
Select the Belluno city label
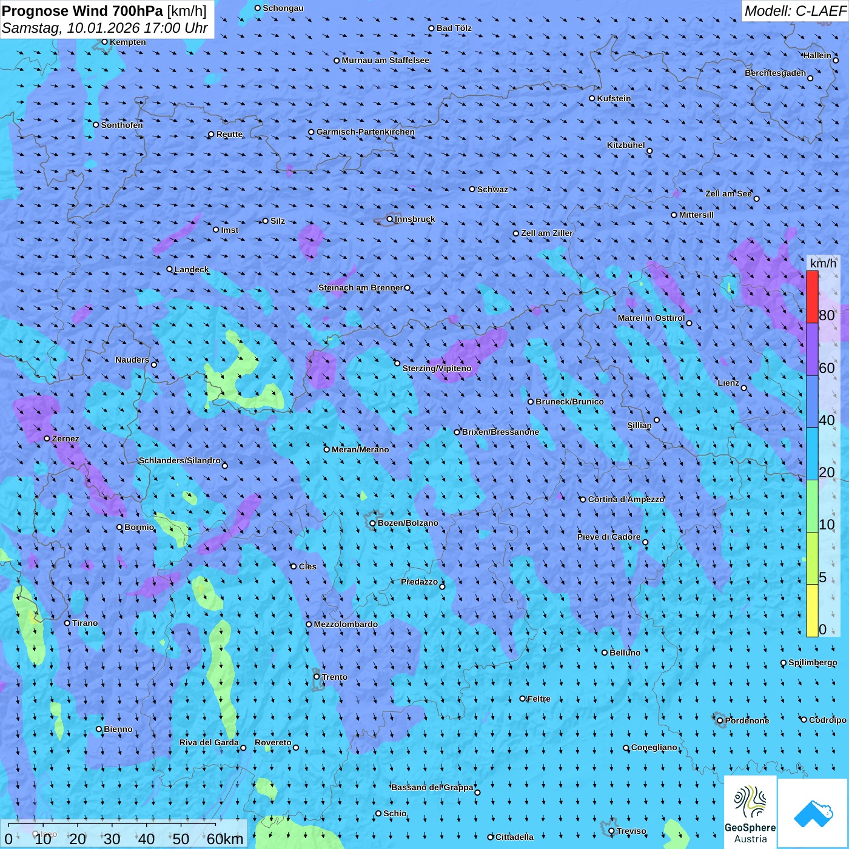[x=625, y=653]
